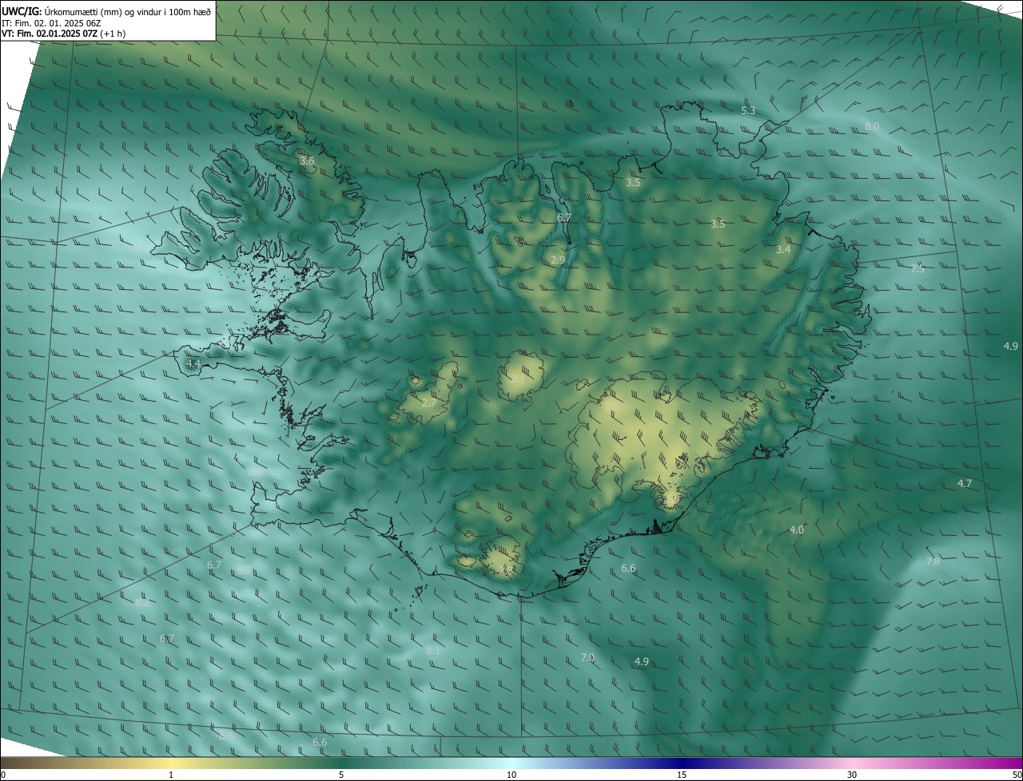Image resolution: width=1023 pixels, height=781 pixels.
Task: Click the 8.1 value label offshore
Action: 433,652
